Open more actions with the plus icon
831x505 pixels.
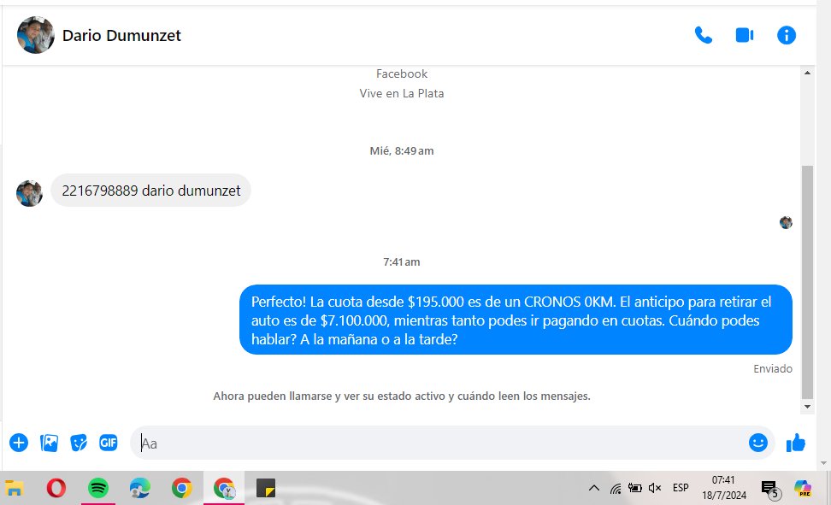tap(19, 443)
